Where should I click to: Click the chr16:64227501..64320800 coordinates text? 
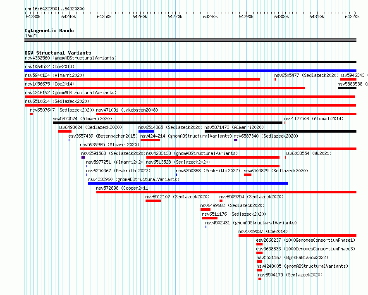(x=55, y=9)
